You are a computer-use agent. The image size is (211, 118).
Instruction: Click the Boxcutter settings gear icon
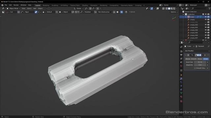117,12
